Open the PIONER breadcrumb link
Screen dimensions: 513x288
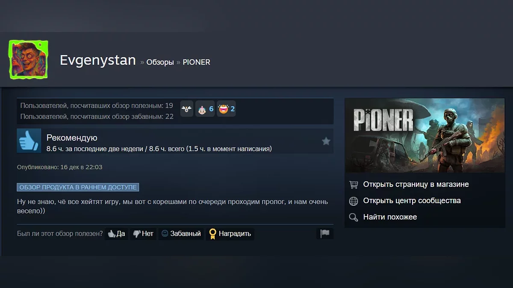pyautogui.click(x=196, y=62)
